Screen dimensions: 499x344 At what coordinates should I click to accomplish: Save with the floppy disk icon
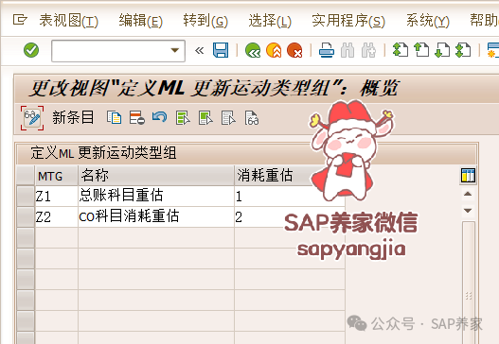(221, 50)
